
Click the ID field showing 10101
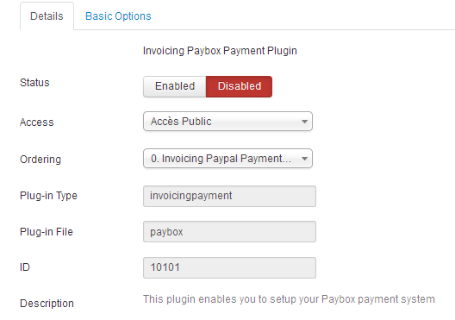[x=229, y=267]
